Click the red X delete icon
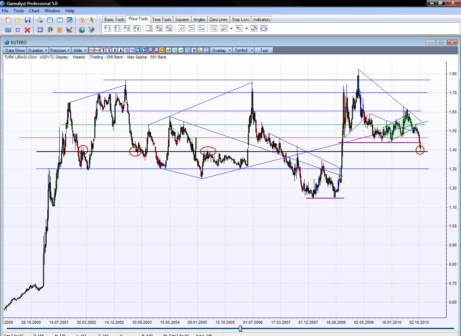 (x=27, y=30)
